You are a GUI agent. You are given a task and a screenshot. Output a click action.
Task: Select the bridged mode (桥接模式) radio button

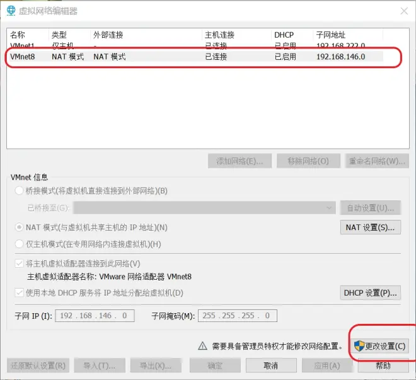pyautogui.click(x=19, y=191)
